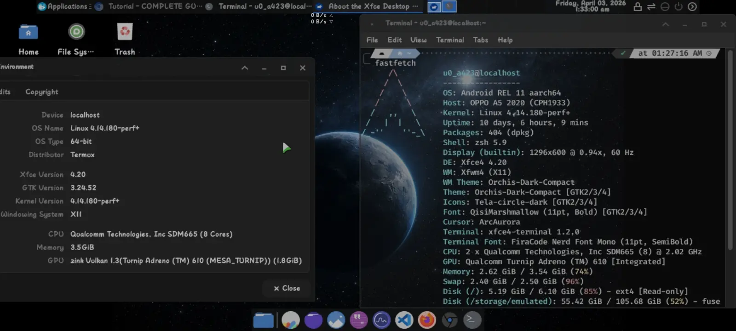The image size is (736, 331).
Task: Switch to Terminal - u0_a423@local… taskbar button
Action: [x=259, y=6]
